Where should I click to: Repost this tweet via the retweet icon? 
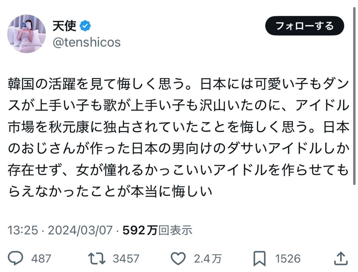(97, 258)
